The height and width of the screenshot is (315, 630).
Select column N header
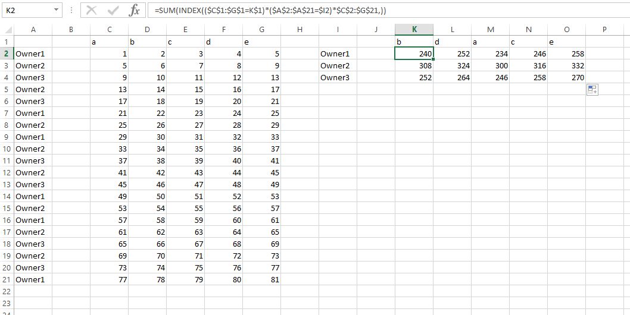(x=528, y=29)
